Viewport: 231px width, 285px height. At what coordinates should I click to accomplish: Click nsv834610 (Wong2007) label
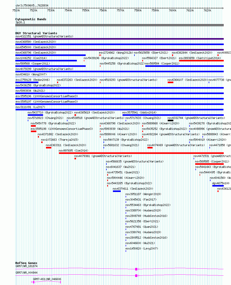pos(31,75)
